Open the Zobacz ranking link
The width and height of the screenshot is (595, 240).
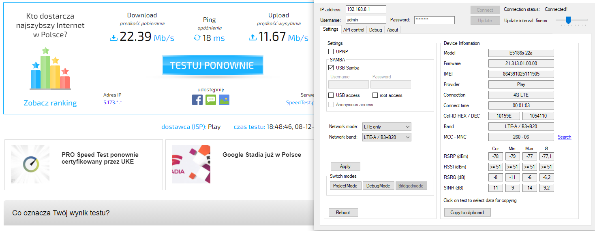[50, 103]
